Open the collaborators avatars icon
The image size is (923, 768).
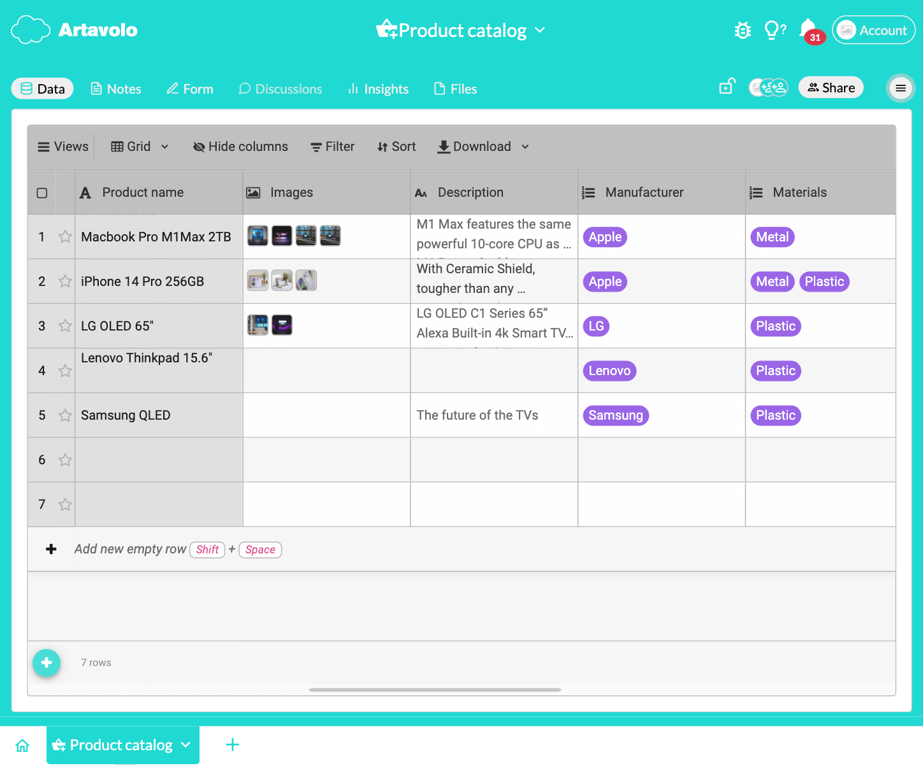(x=768, y=87)
